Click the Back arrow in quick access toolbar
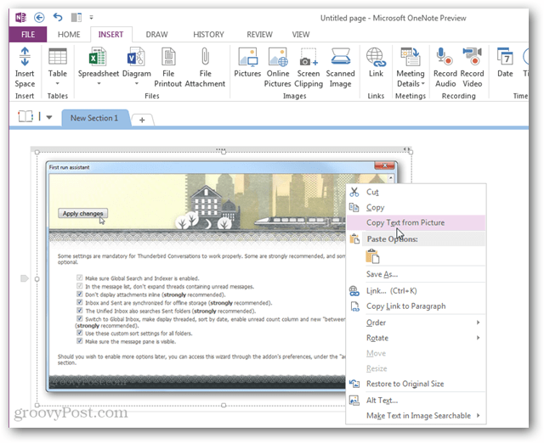This screenshot has height=443, width=544. 39,17
